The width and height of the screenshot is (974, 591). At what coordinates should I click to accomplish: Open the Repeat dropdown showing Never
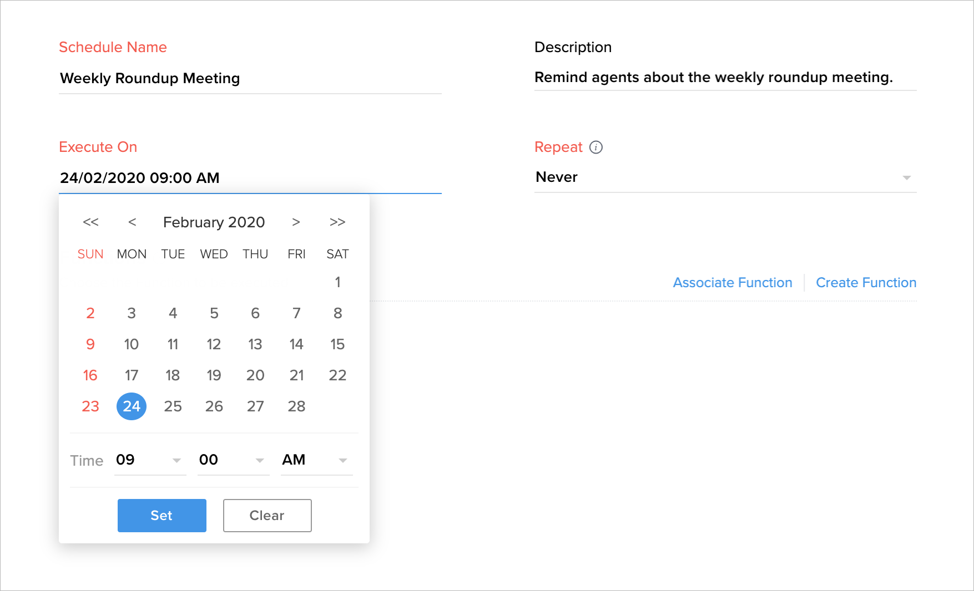tap(725, 177)
